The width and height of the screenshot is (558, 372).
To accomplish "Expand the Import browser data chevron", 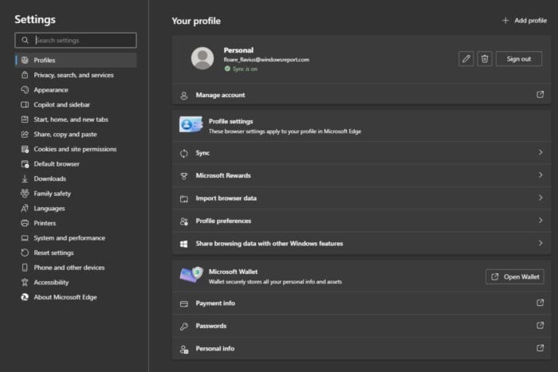I will [x=540, y=198].
